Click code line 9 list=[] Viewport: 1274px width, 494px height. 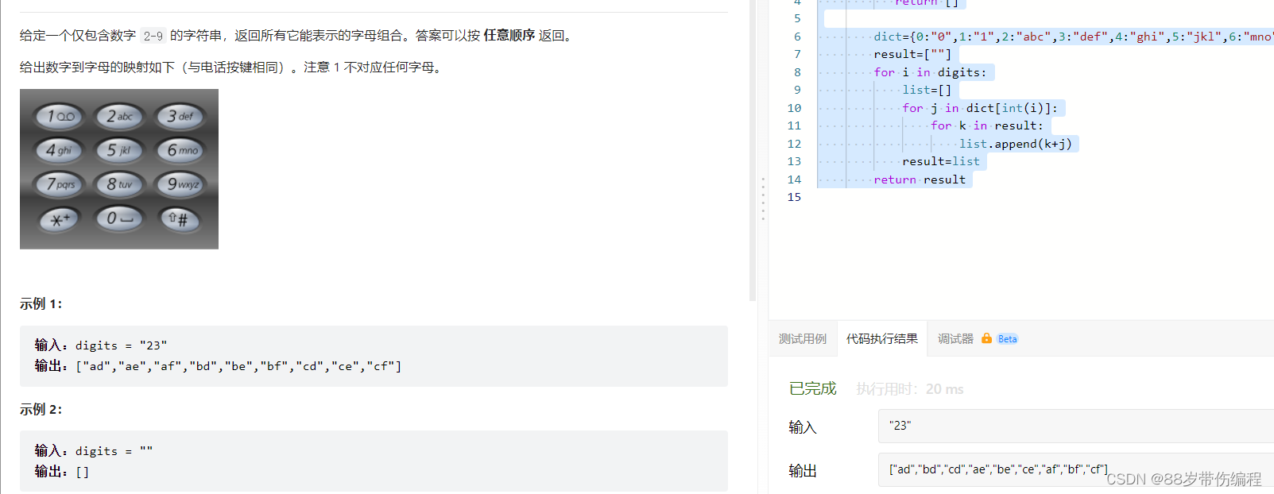coord(927,90)
